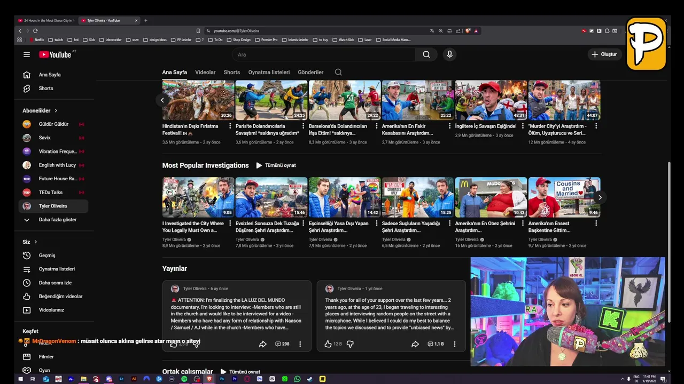The width and height of the screenshot is (684, 384).
Task: Play all Ortak çalışmalar videos
Action: click(x=240, y=372)
